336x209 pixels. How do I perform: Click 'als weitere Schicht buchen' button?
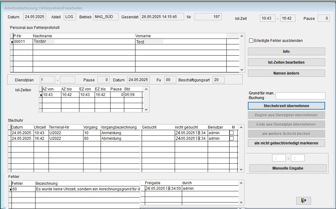click(x=286, y=134)
